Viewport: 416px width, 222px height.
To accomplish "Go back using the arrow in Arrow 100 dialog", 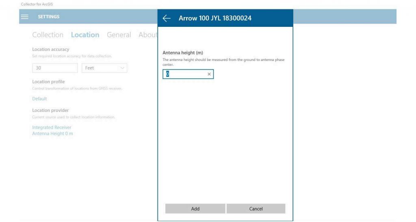I will click(167, 18).
